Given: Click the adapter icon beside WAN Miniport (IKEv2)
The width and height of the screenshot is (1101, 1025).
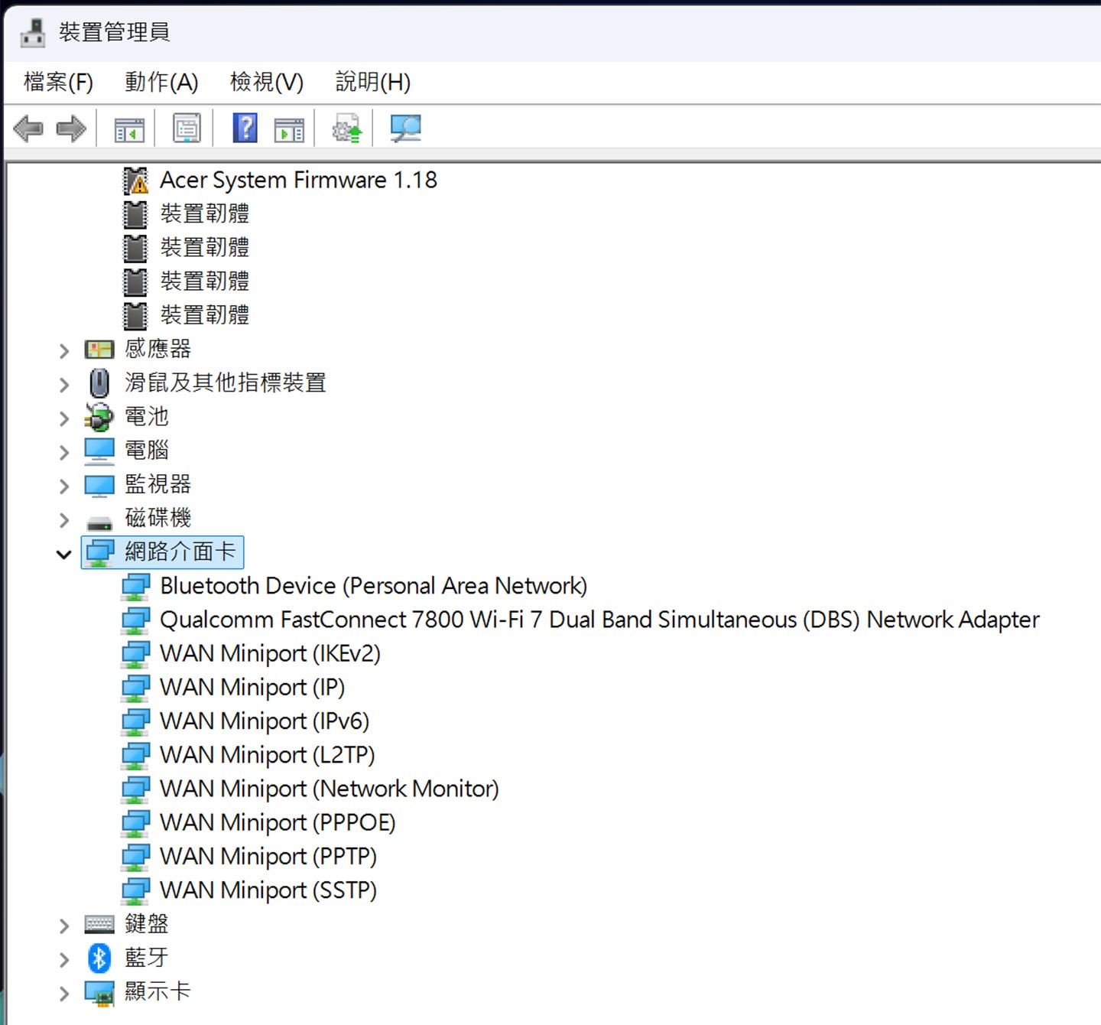Looking at the screenshot, I should click(135, 654).
